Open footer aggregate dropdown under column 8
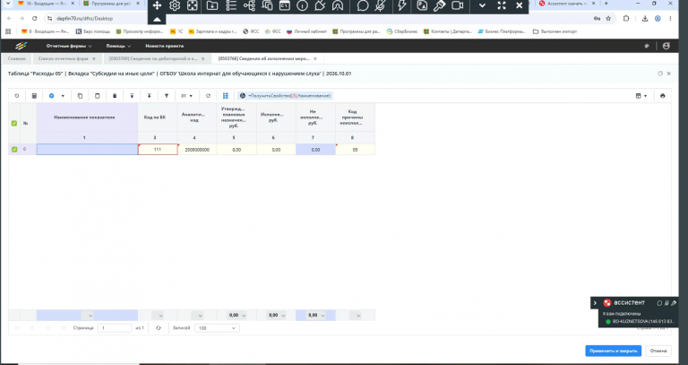 pyautogui.click(x=355, y=316)
